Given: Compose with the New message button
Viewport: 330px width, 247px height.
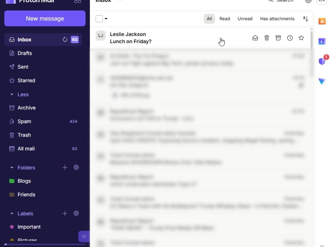Looking at the screenshot, I should coord(45,18).
